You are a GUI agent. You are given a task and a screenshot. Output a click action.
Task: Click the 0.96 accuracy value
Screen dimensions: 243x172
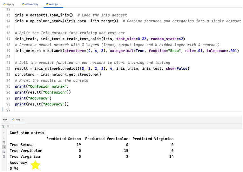[x=14, y=168]
